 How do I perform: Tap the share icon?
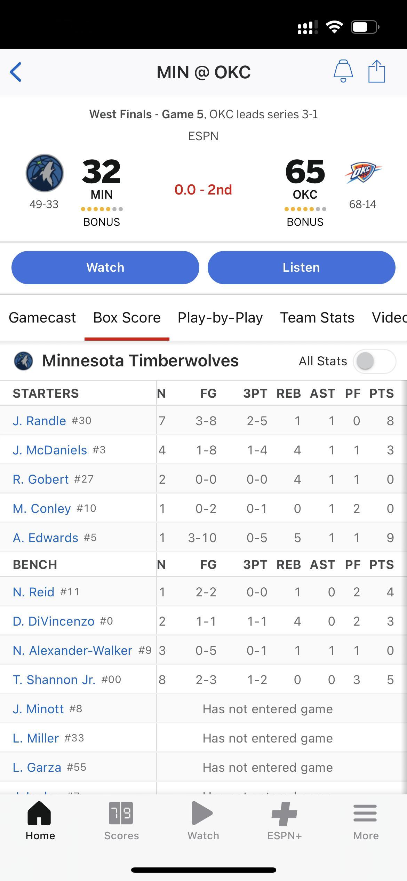tap(377, 71)
